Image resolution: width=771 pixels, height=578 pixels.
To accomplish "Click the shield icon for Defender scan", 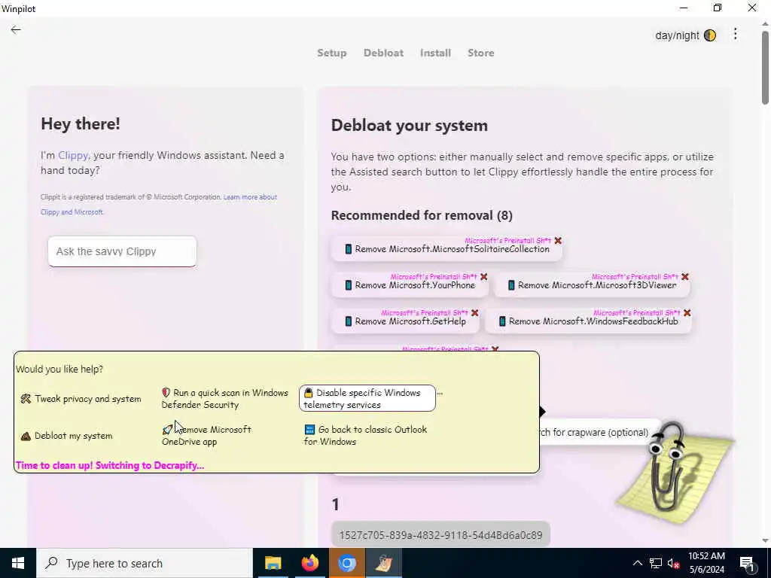I will pos(166,393).
